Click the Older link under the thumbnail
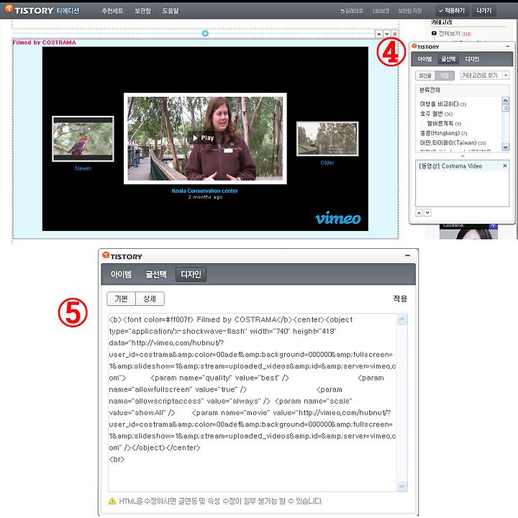This screenshot has height=518, width=518. click(327, 163)
